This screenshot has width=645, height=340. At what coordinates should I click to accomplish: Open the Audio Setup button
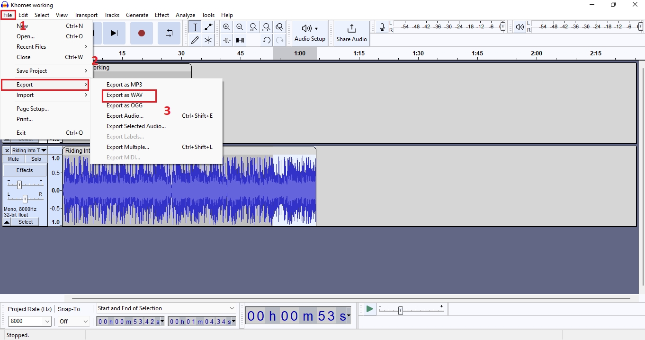[310, 33]
